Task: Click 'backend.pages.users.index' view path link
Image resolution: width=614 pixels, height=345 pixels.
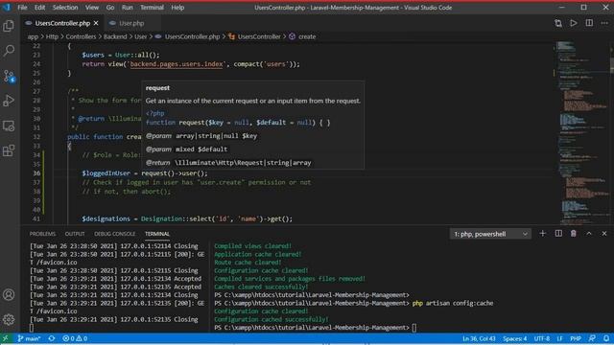Action: coord(177,64)
